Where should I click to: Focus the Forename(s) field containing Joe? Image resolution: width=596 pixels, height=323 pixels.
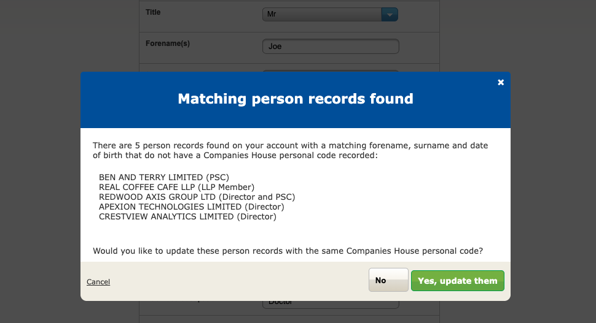tap(331, 46)
